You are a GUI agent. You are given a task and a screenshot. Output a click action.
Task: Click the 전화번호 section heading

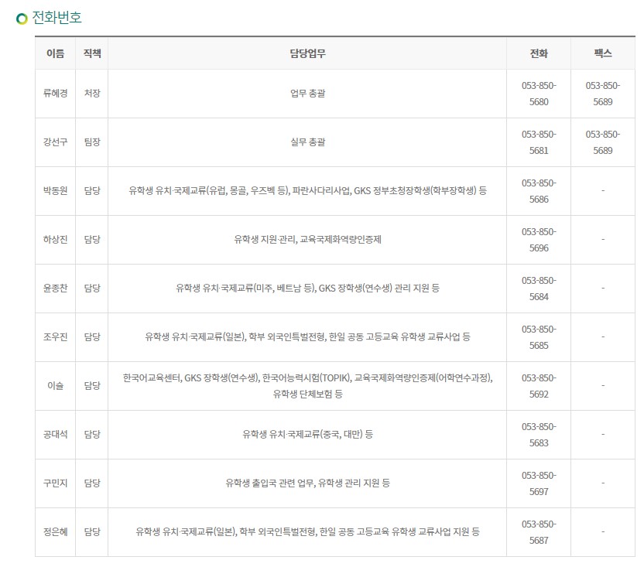(x=57, y=17)
